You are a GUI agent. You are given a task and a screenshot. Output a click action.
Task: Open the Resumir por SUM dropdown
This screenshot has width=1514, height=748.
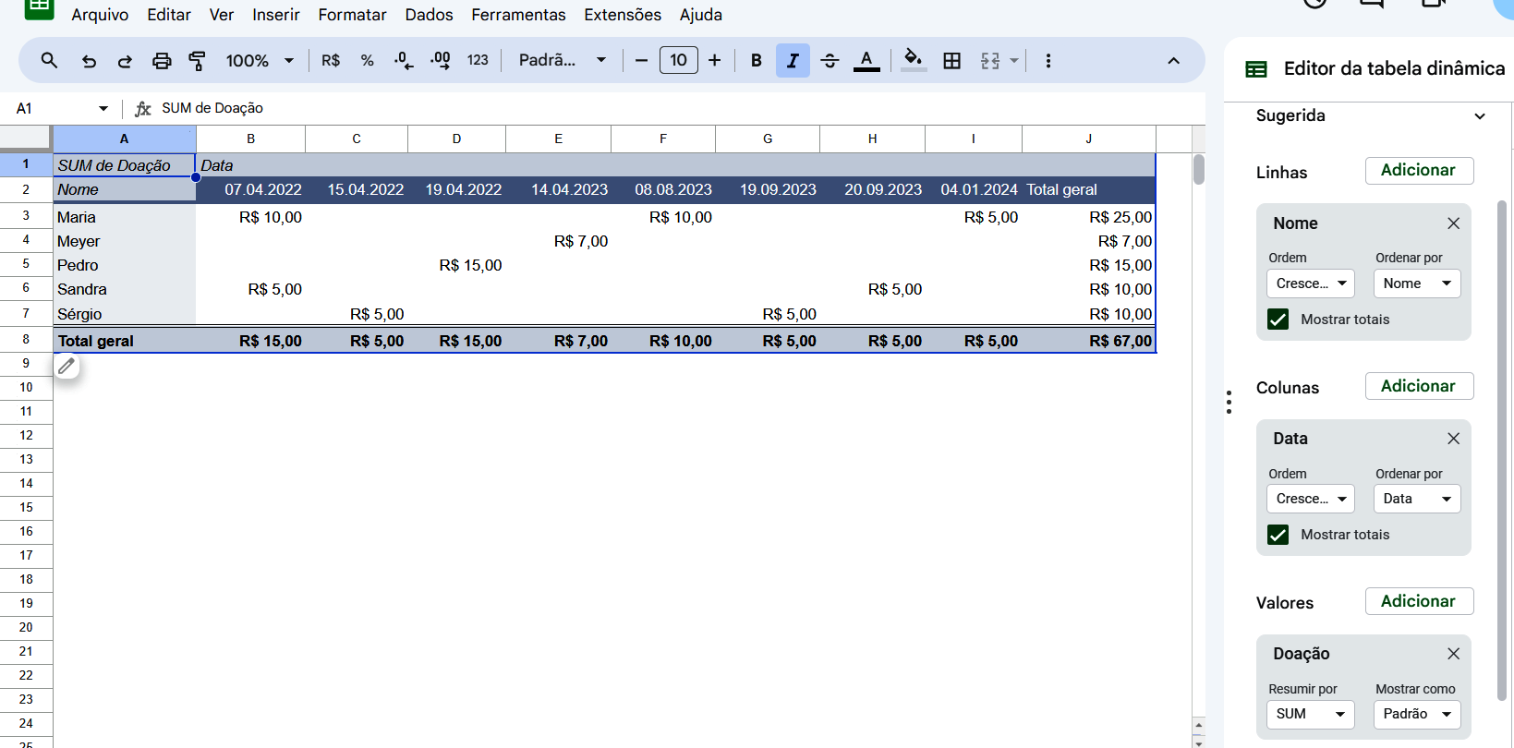[x=1310, y=714]
